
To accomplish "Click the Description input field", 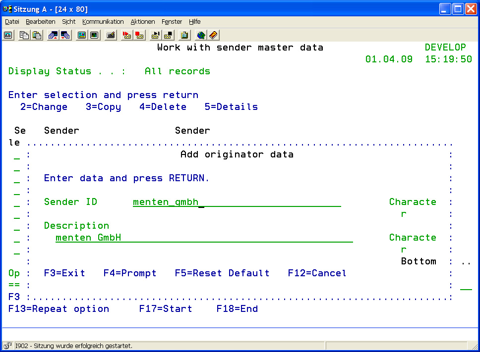I will pyautogui.click(x=204, y=238).
